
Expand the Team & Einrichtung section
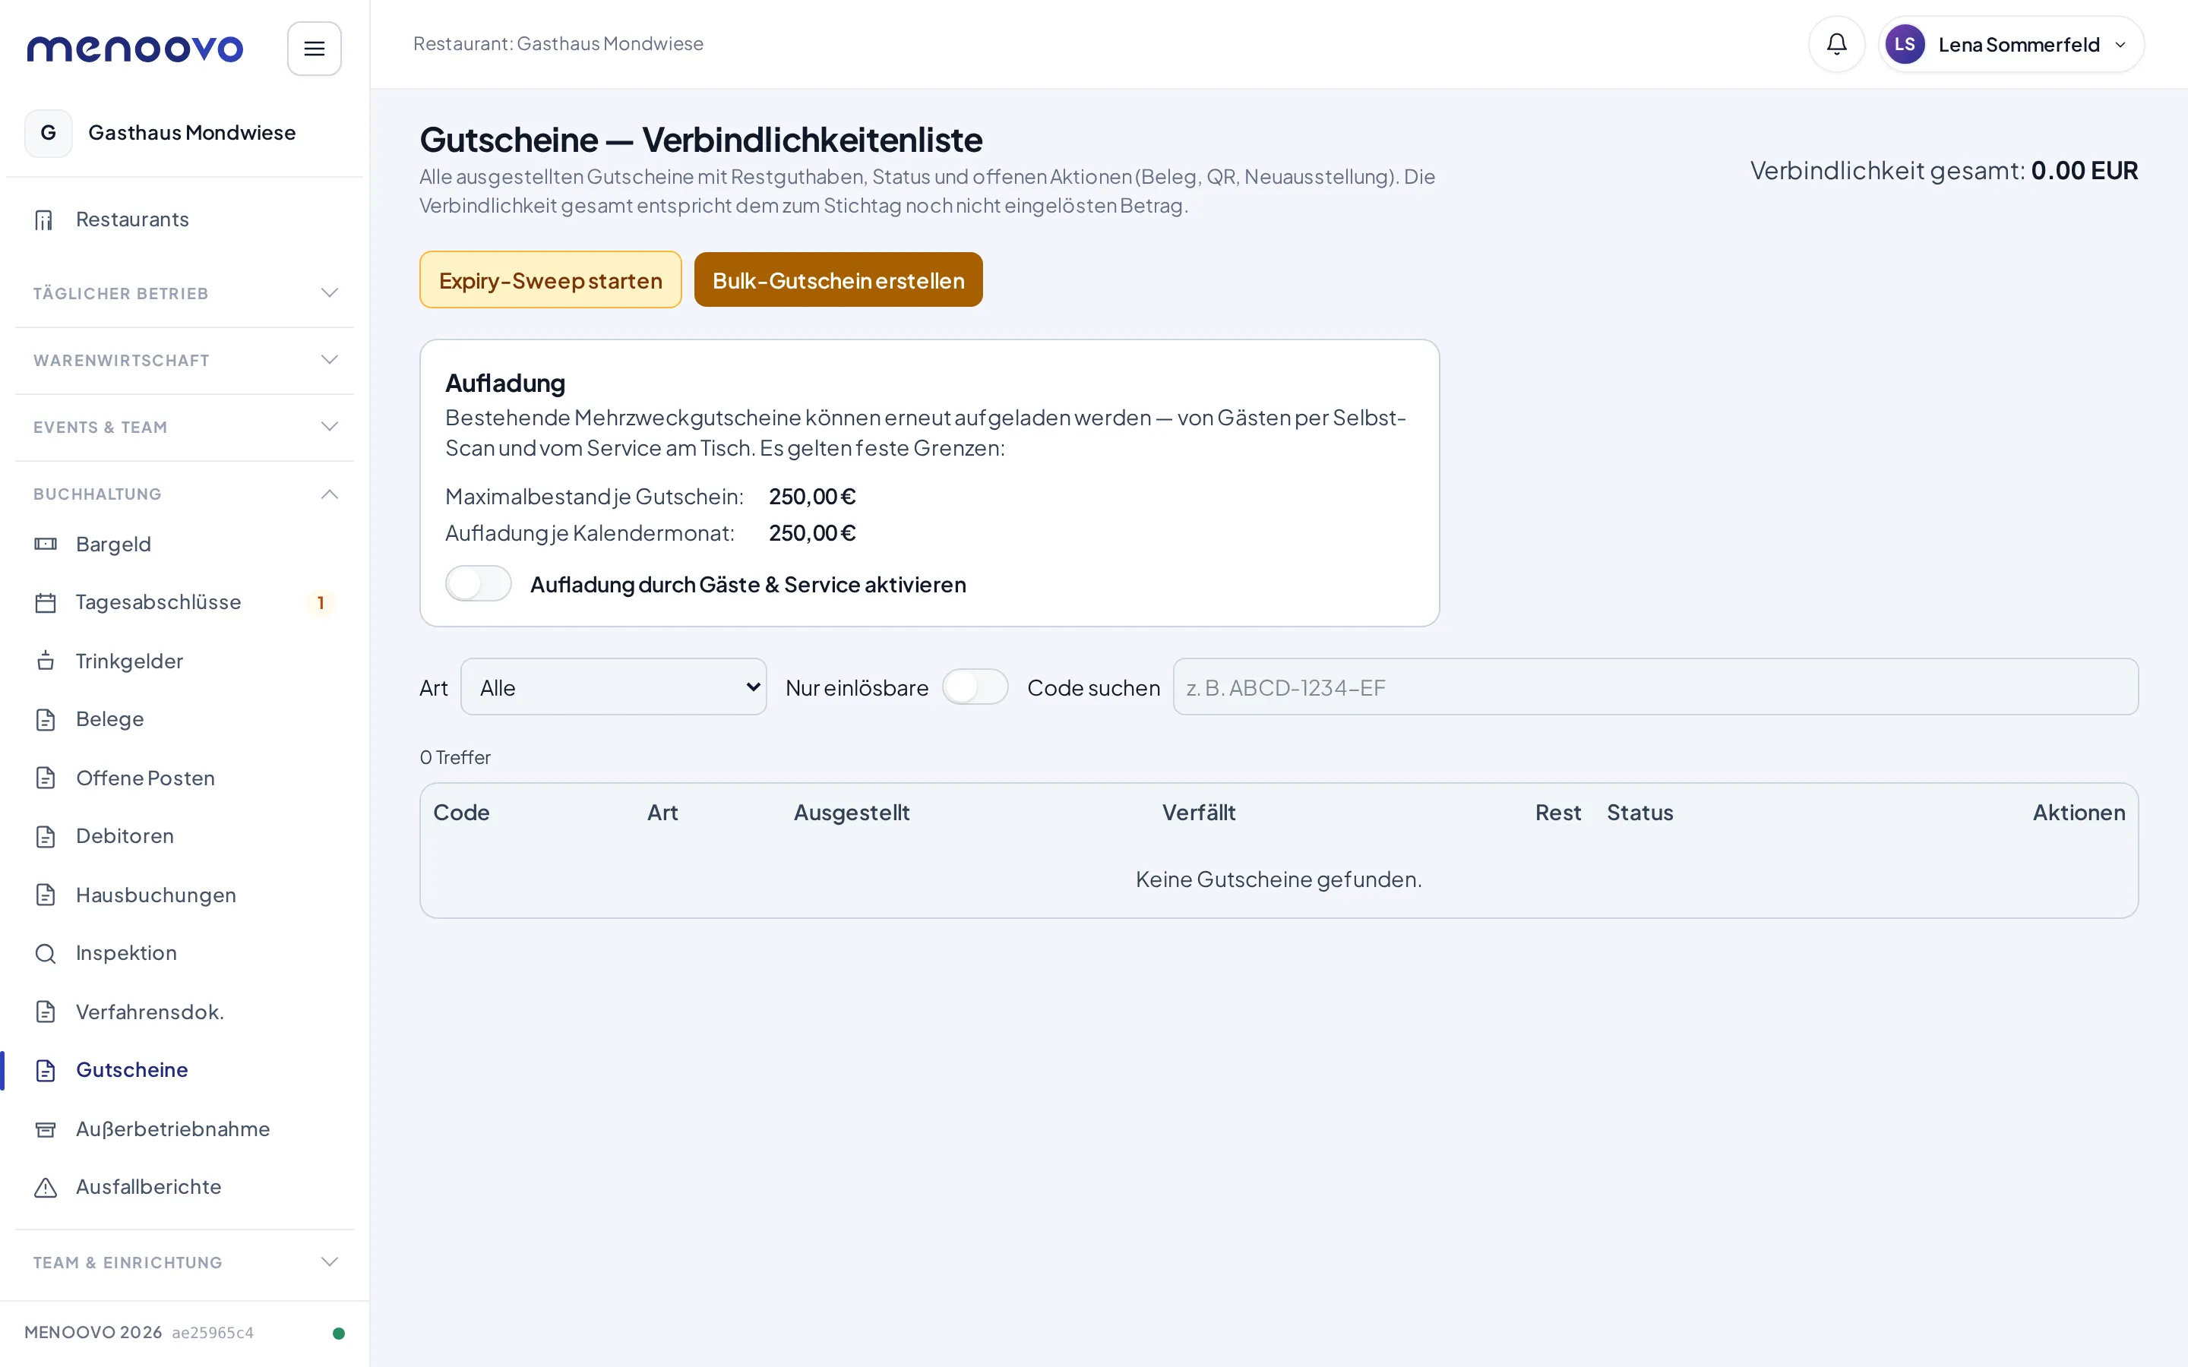point(185,1262)
